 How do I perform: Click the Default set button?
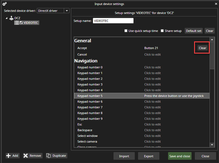click(194, 31)
